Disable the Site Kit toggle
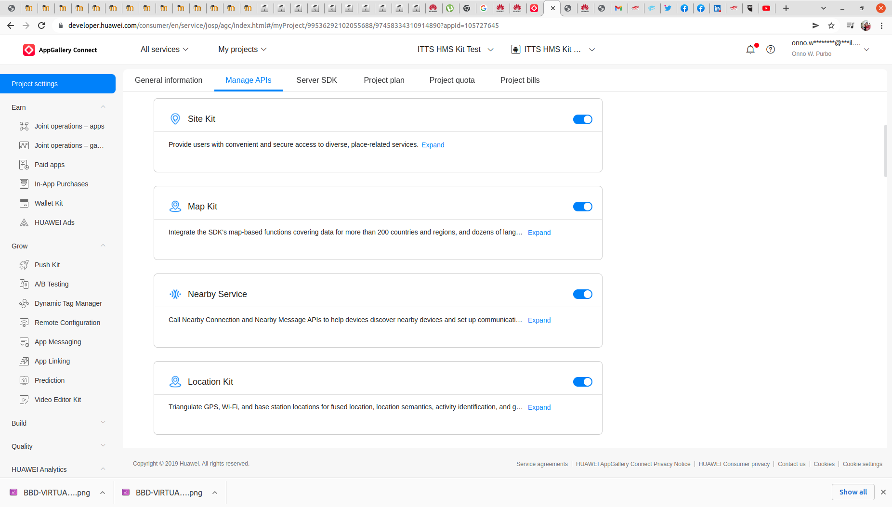 pyautogui.click(x=582, y=119)
